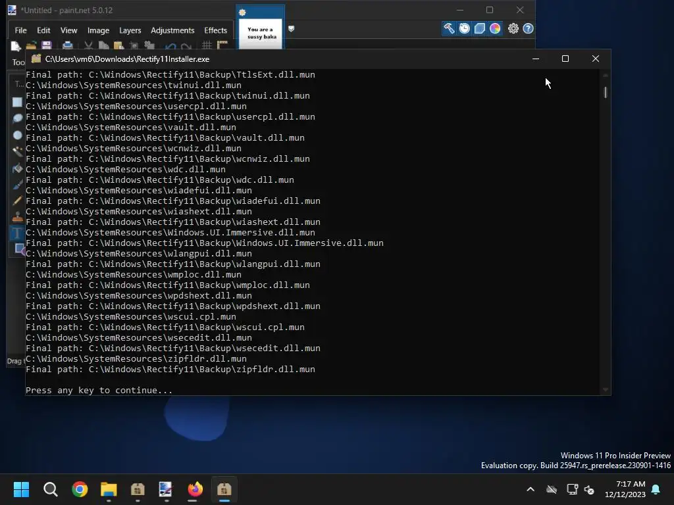Select the 'You are a sussy baka' image thumbnail

click(x=261, y=33)
